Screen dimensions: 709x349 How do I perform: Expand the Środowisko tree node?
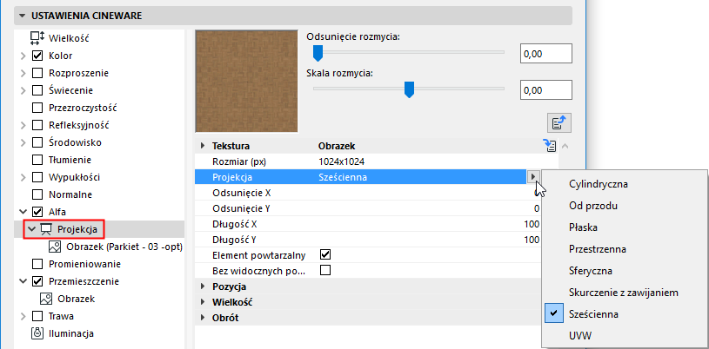[23, 142]
